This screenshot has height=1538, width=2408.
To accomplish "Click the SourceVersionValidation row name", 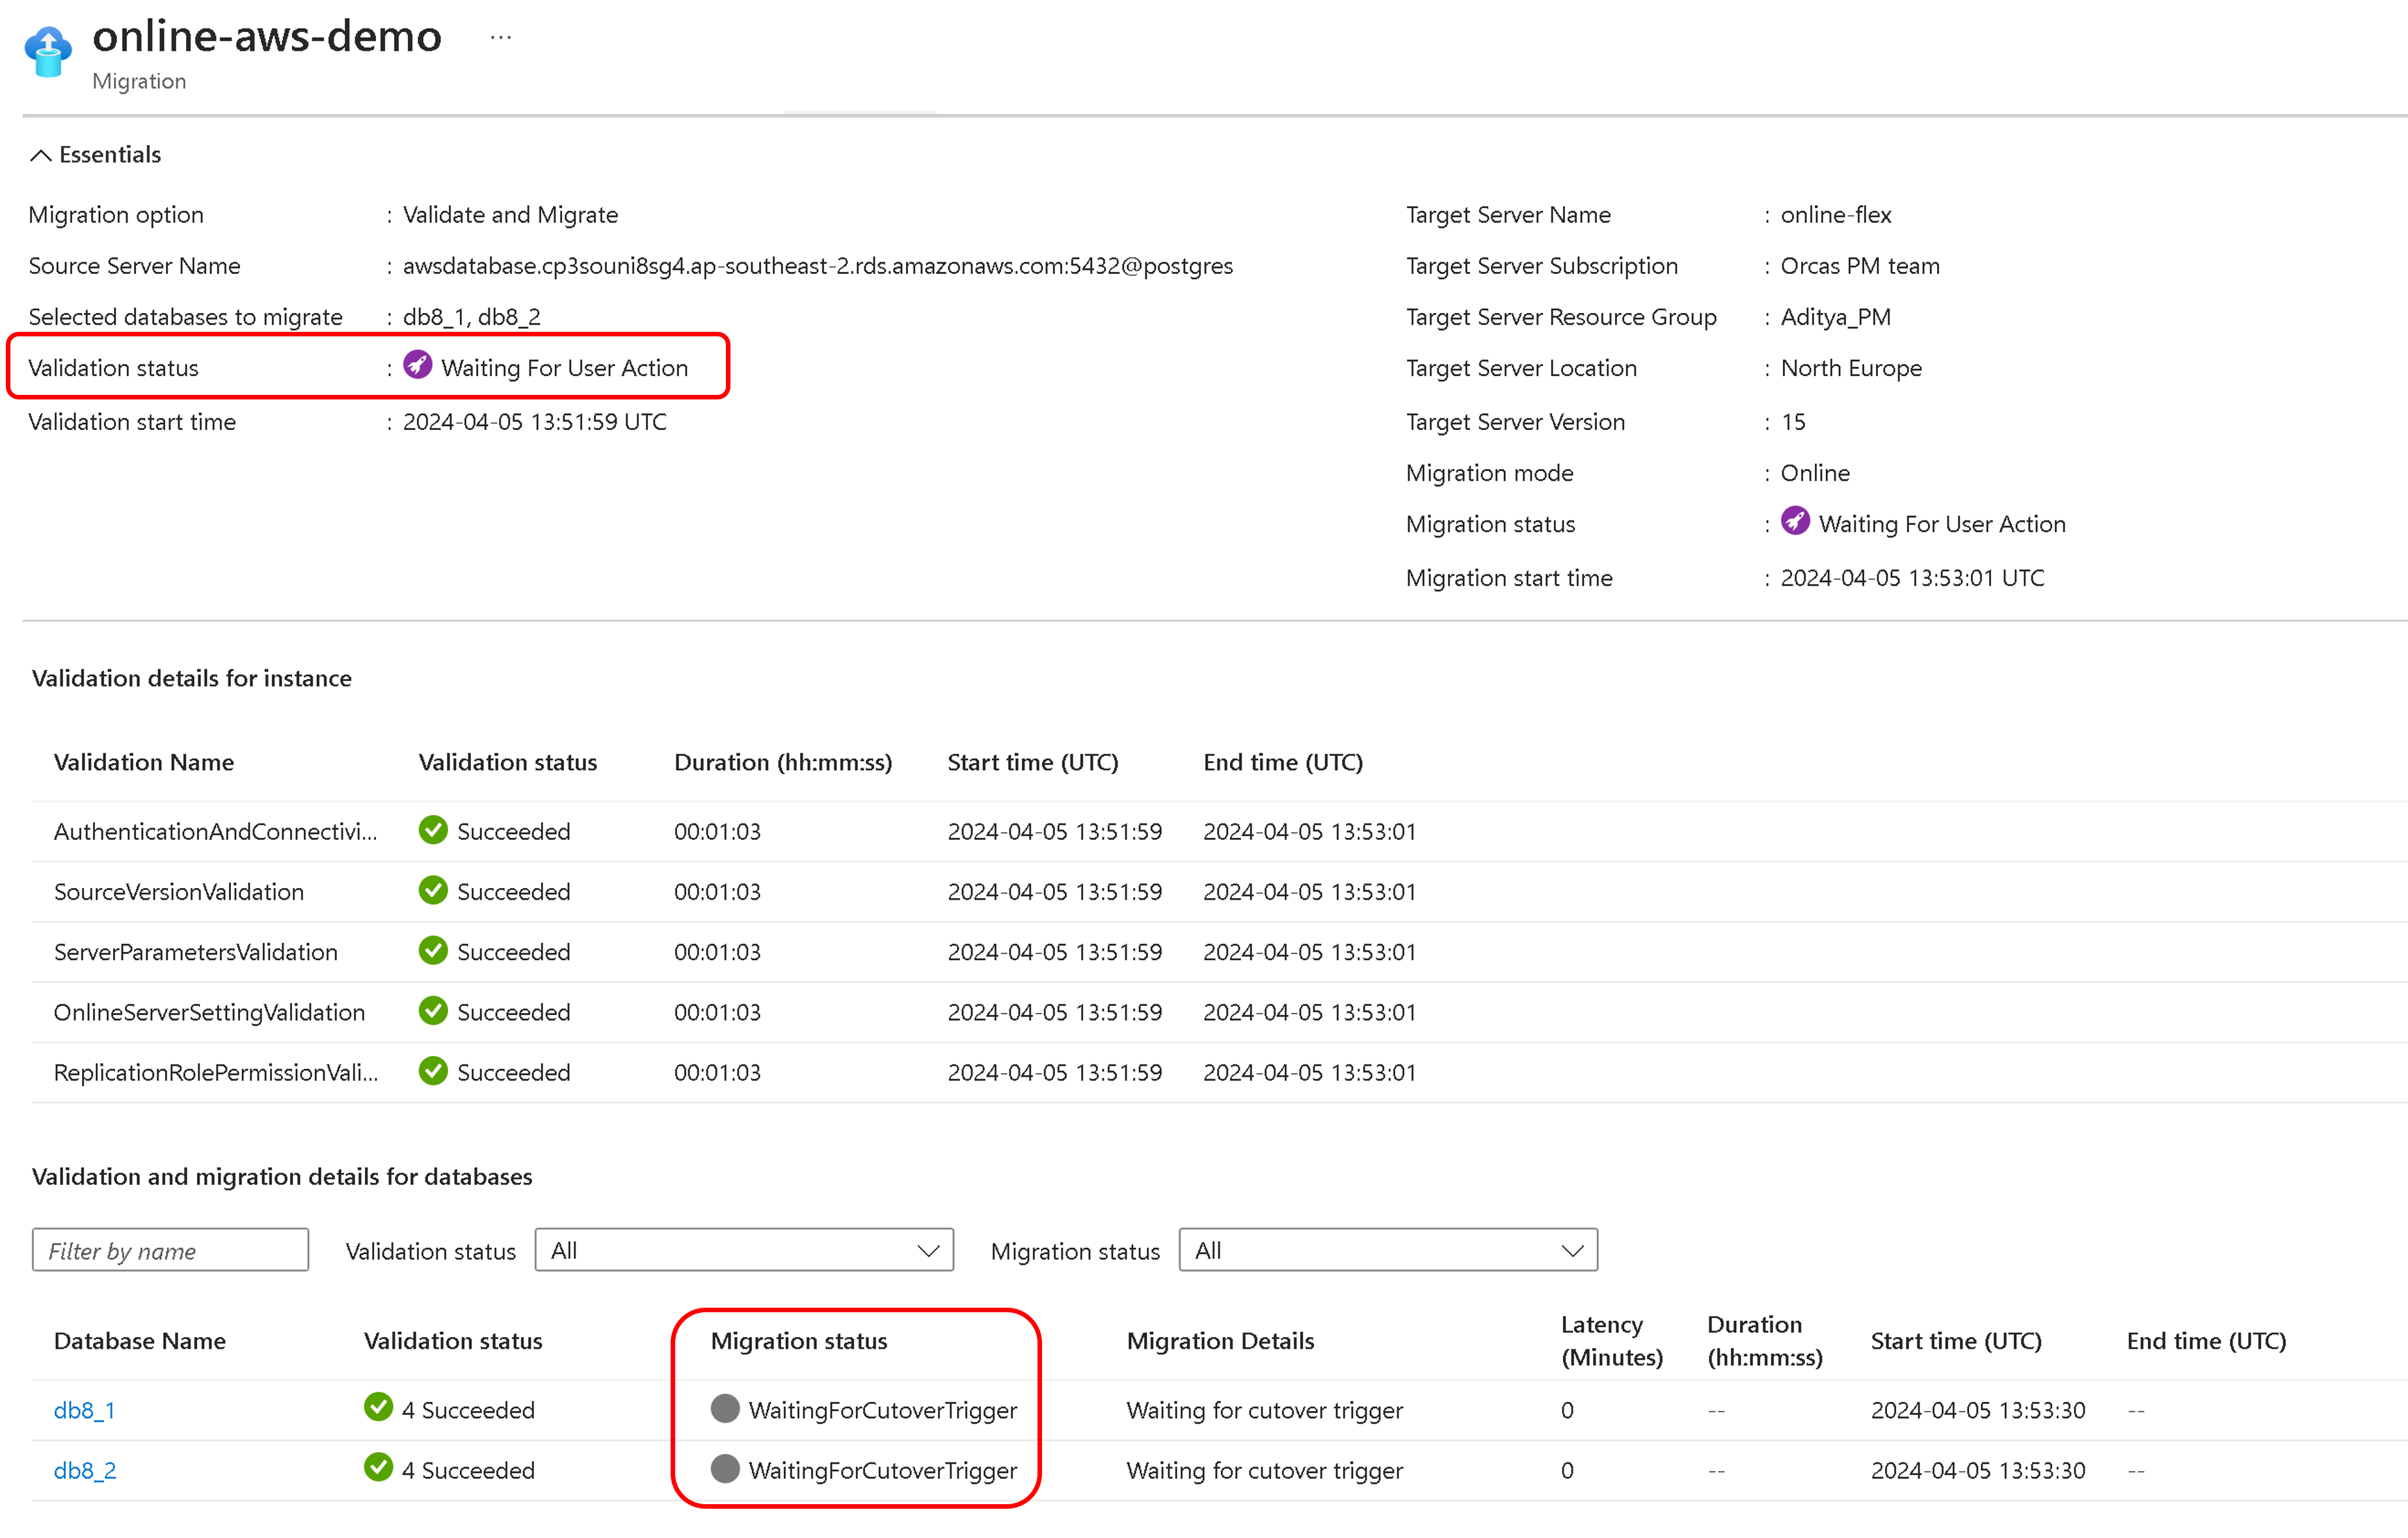I will click(x=179, y=892).
